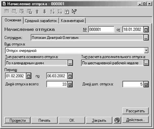This screenshot has width=154, height=129.
Task: Maximize the Начисление отпуска window
Action: [145, 4]
